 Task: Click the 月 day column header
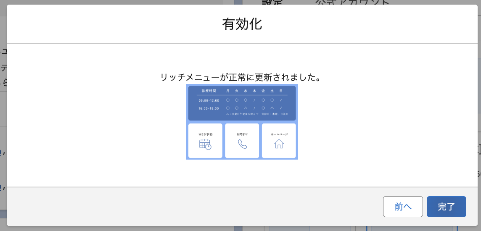point(228,91)
